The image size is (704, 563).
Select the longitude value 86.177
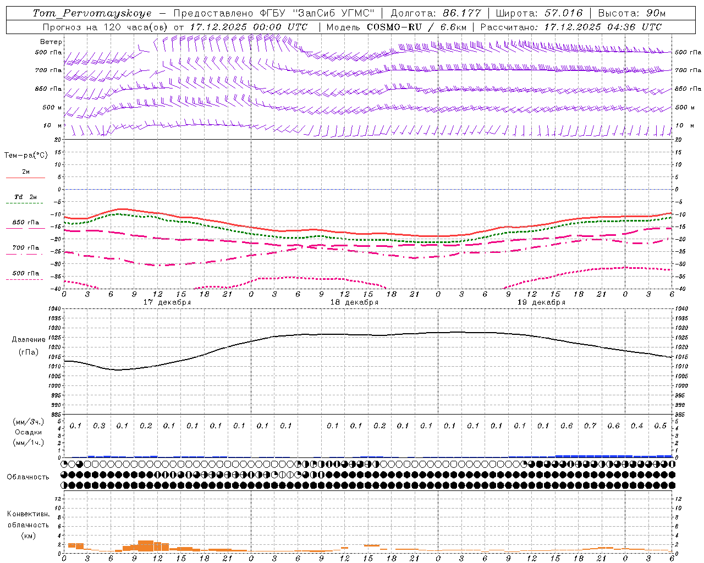(x=461, y=13)
